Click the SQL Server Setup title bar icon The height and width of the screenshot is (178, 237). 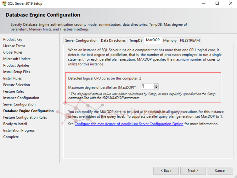[x=4, y=3]
